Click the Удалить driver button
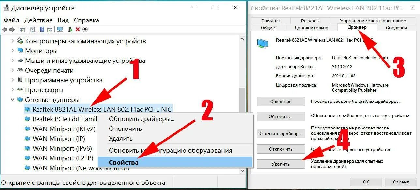The width and height of the screenshot is (420, 190). [x=280, y=164]
